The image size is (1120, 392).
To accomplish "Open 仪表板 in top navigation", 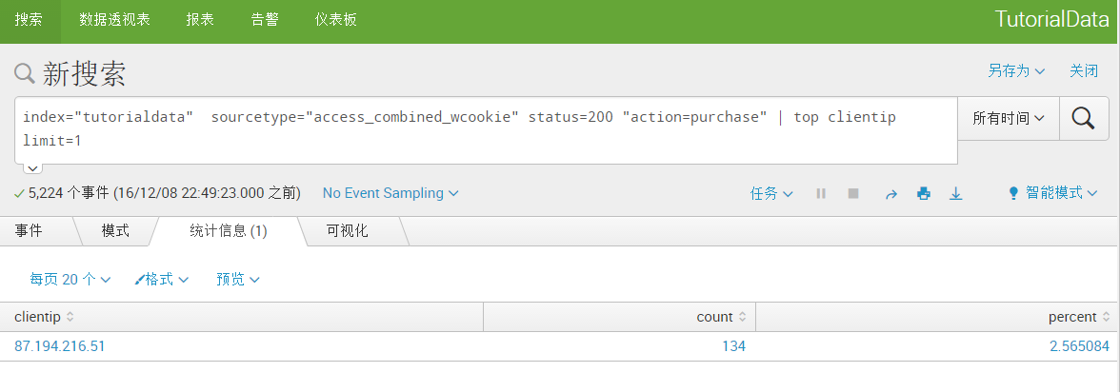I will coord(335,20).
